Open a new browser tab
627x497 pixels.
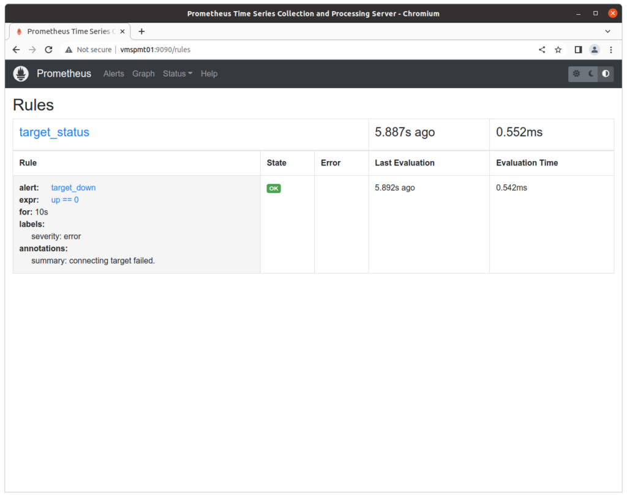(141, 31)
